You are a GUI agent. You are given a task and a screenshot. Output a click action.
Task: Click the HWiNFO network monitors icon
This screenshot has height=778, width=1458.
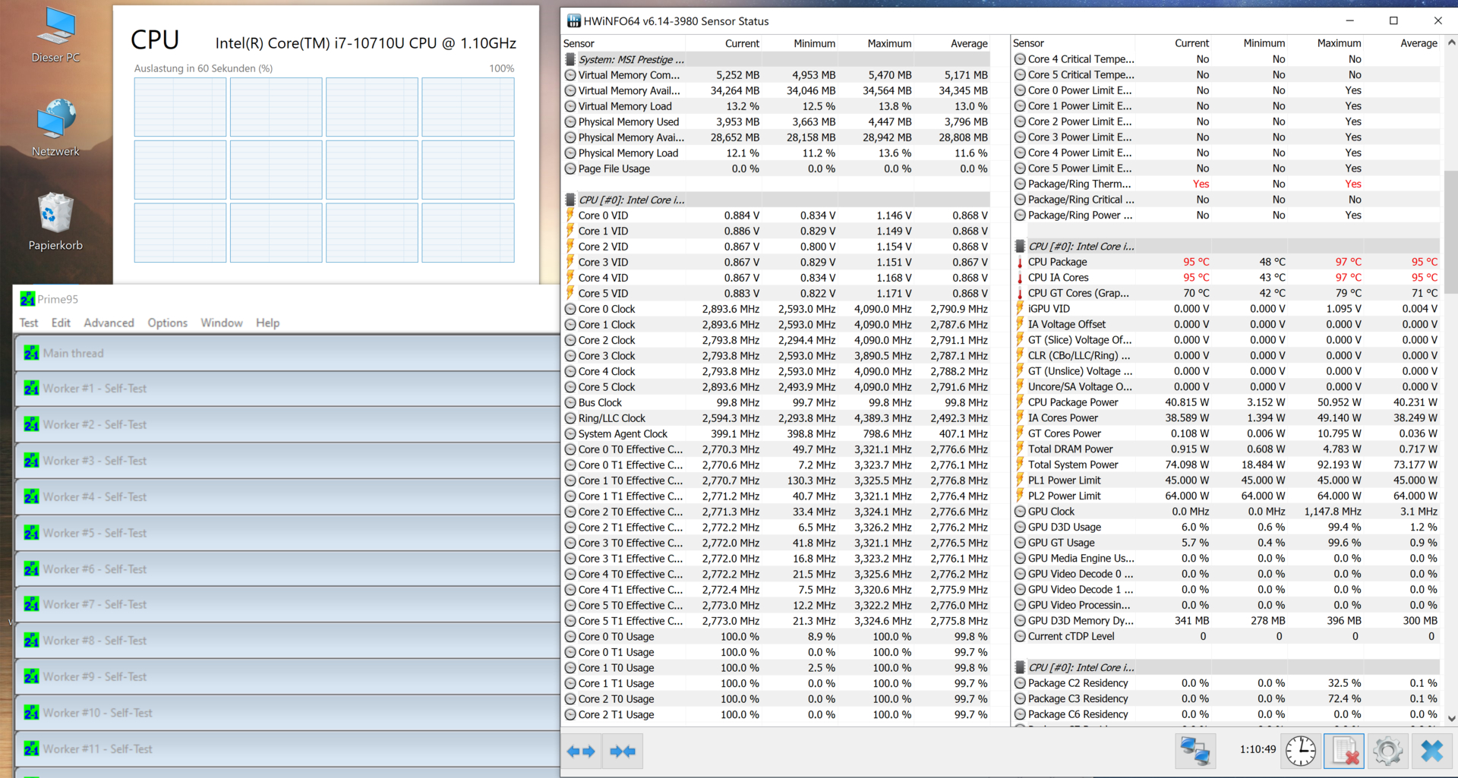(1195, 751)
